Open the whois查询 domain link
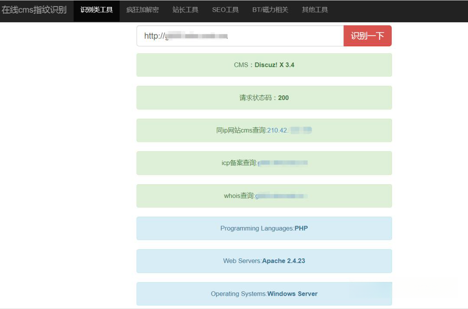468x309 pixels. (x=281, y=196)
